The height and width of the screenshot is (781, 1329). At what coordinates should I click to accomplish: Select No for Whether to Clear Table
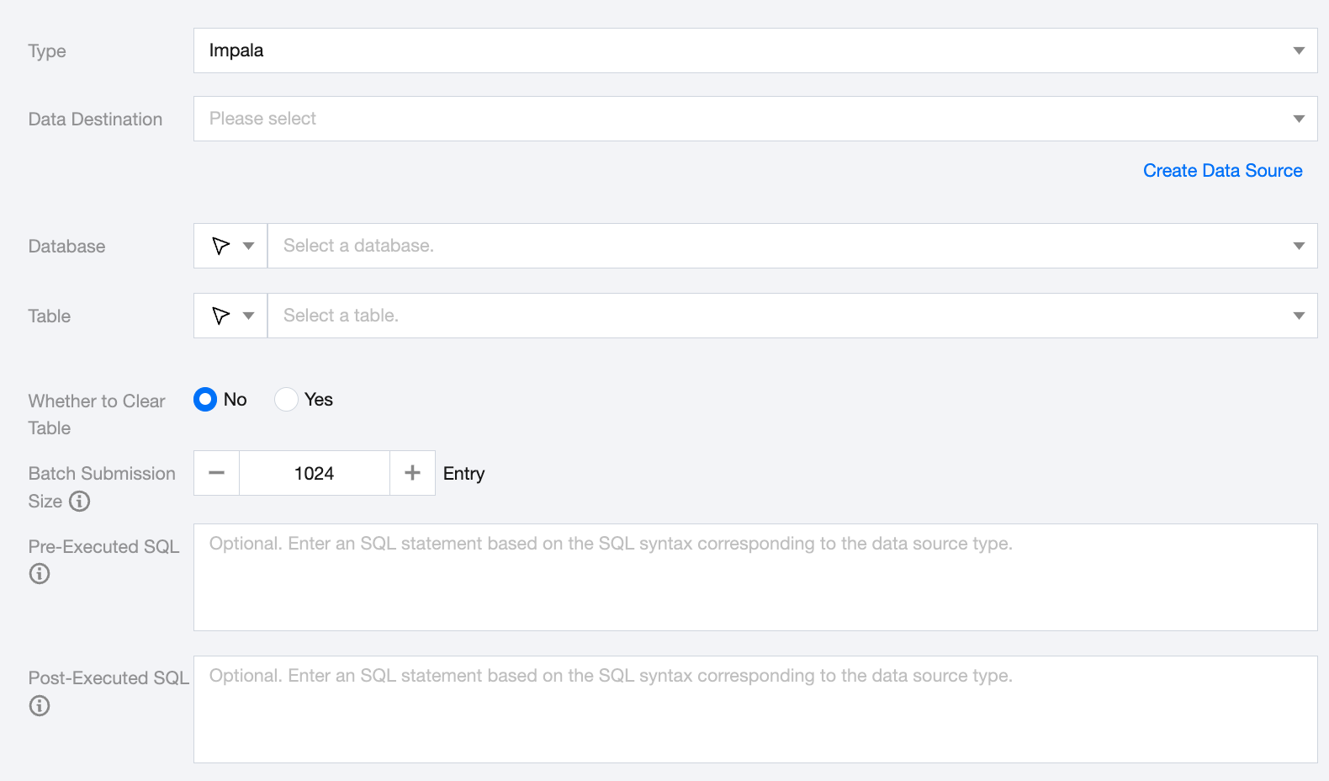click(x=205, y=400)
